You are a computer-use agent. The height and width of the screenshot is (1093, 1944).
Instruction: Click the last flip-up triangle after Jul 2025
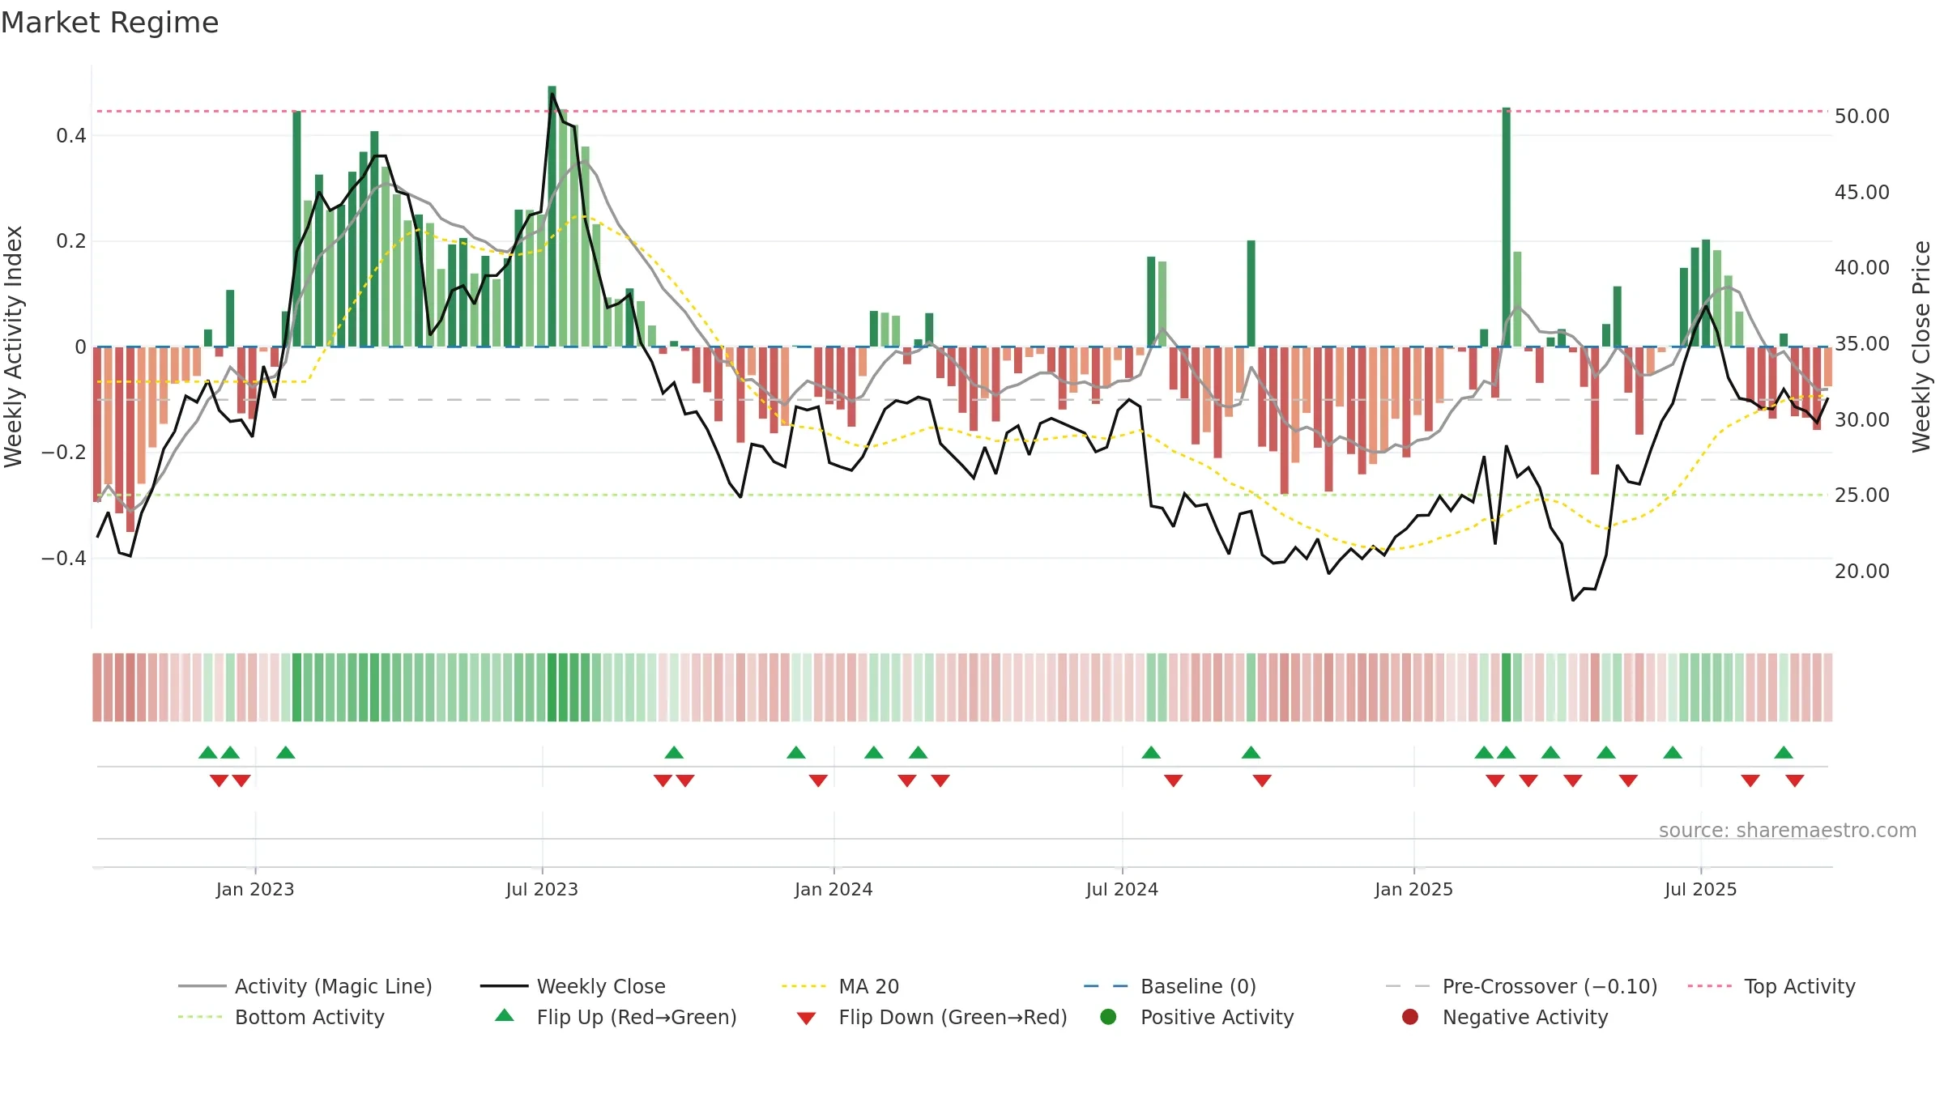pyautogui.click(x=1784, y=753)
